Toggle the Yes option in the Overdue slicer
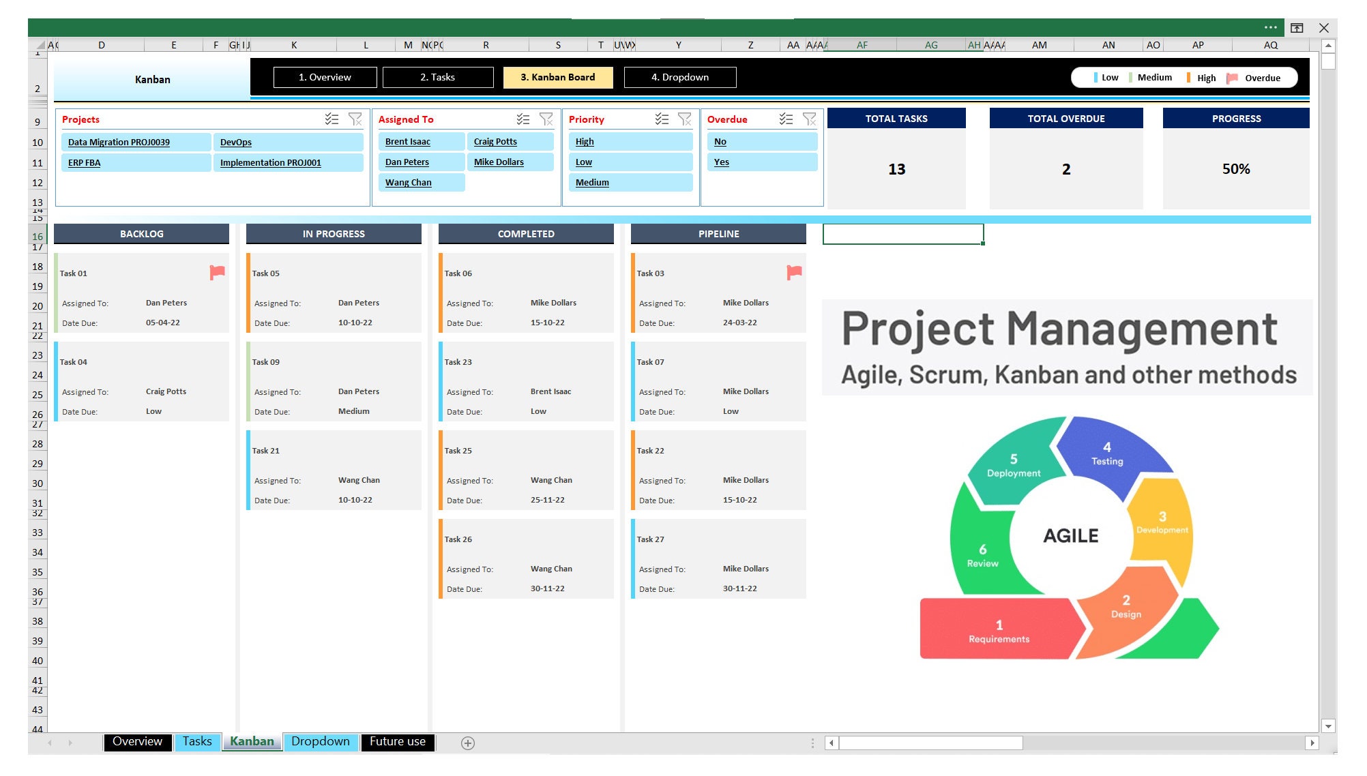Screen dimensions: 1367x776 [x=762, y=162]
